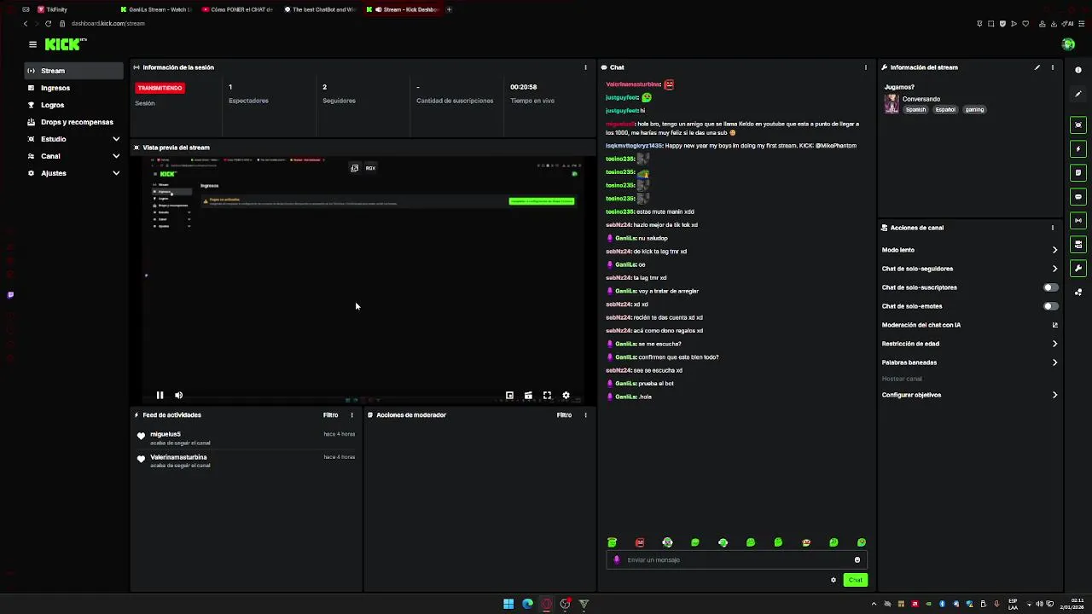The width and height of the screenshot is (1092, 614).
Task: Edit stream info with the pencil icon
Action: (x=1037, y=67)
